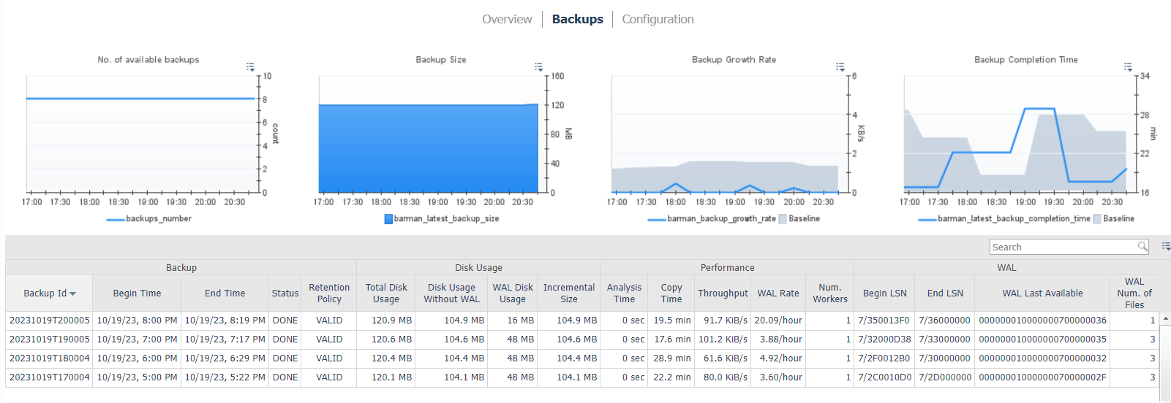1171x403 pixels.
Task: Select backup 20231019T170004 in the table
Action: coord(50,377)
